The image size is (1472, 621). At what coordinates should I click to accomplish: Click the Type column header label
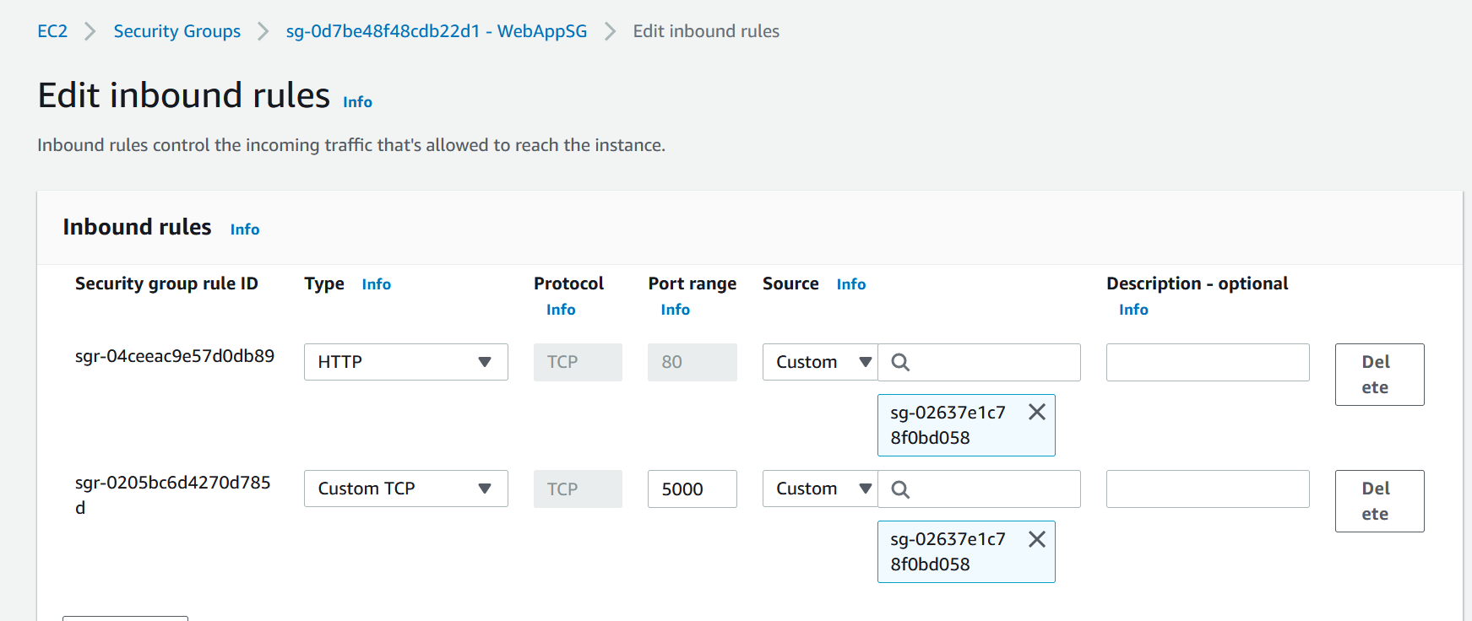(x=324, y=284)
